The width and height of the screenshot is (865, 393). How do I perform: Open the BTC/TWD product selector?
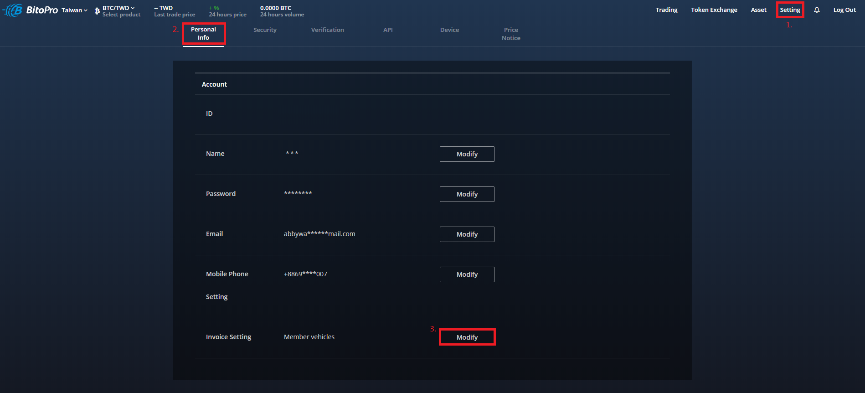tap(118, 8)
